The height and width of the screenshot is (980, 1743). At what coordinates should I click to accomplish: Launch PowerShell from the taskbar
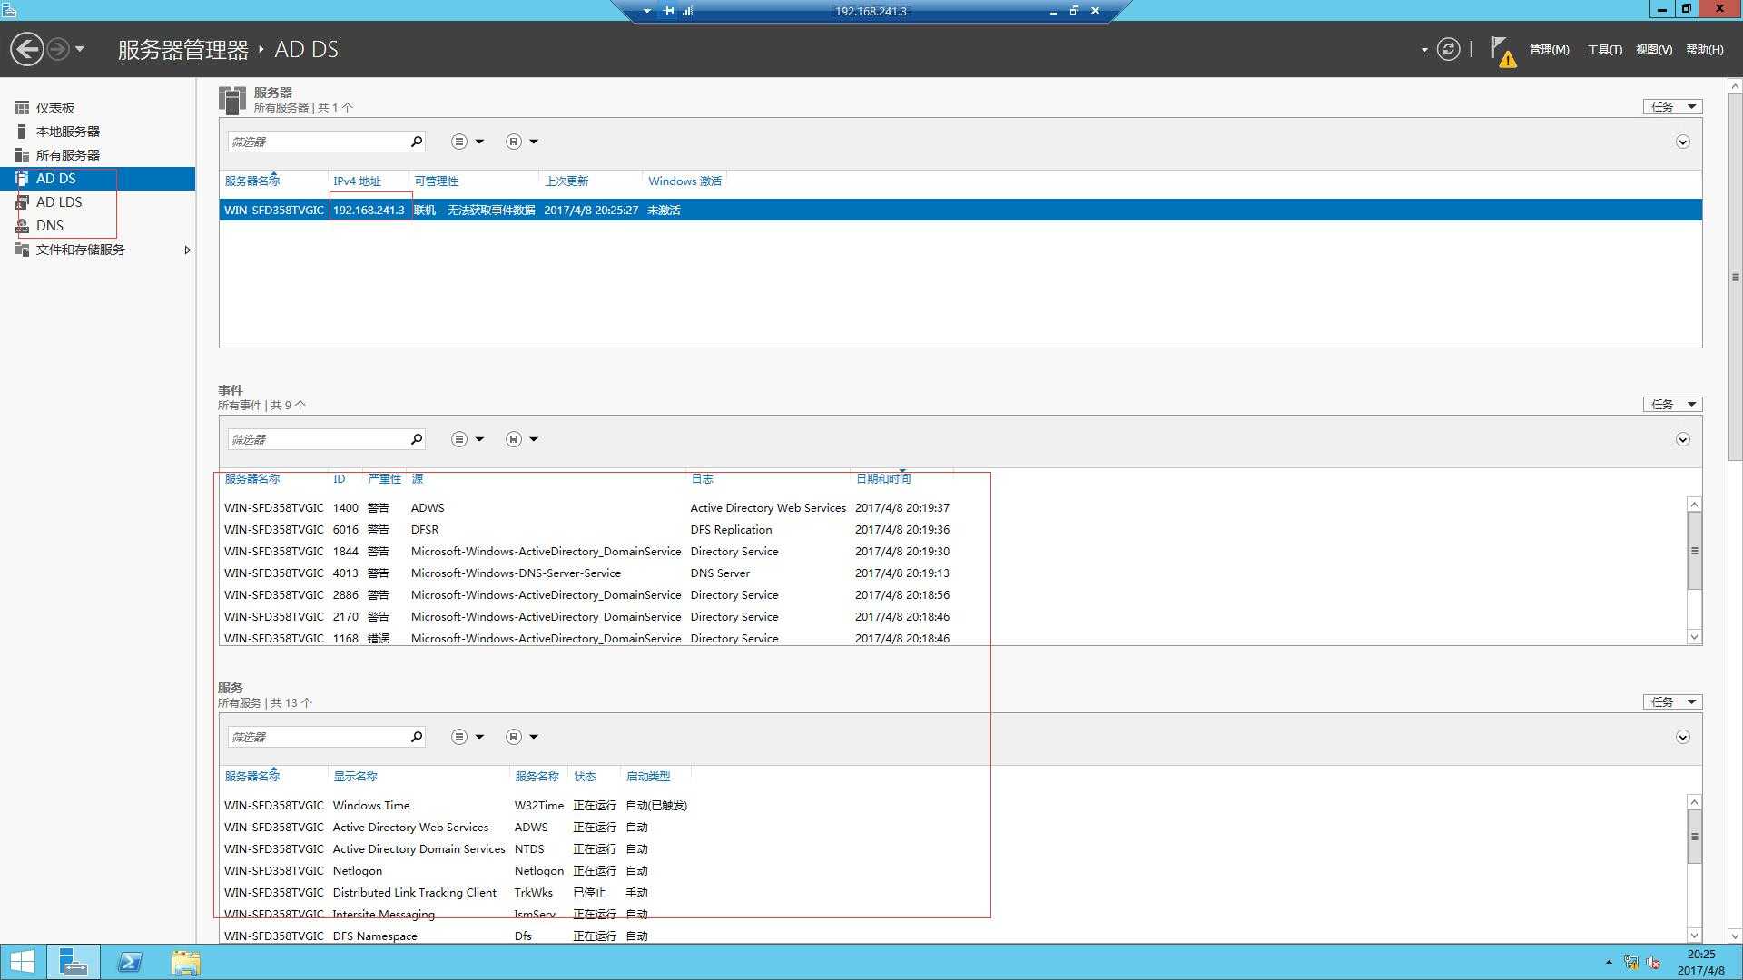130,962
